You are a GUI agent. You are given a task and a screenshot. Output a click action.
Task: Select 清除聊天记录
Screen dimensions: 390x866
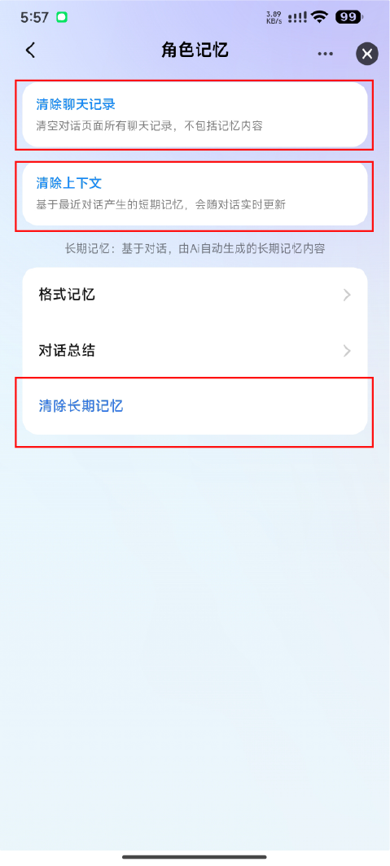195,114
